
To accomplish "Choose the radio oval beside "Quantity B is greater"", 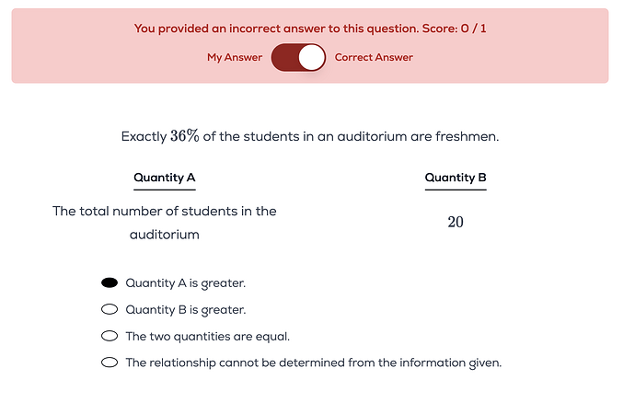I will pyautogui.click(x=110, y=309).
